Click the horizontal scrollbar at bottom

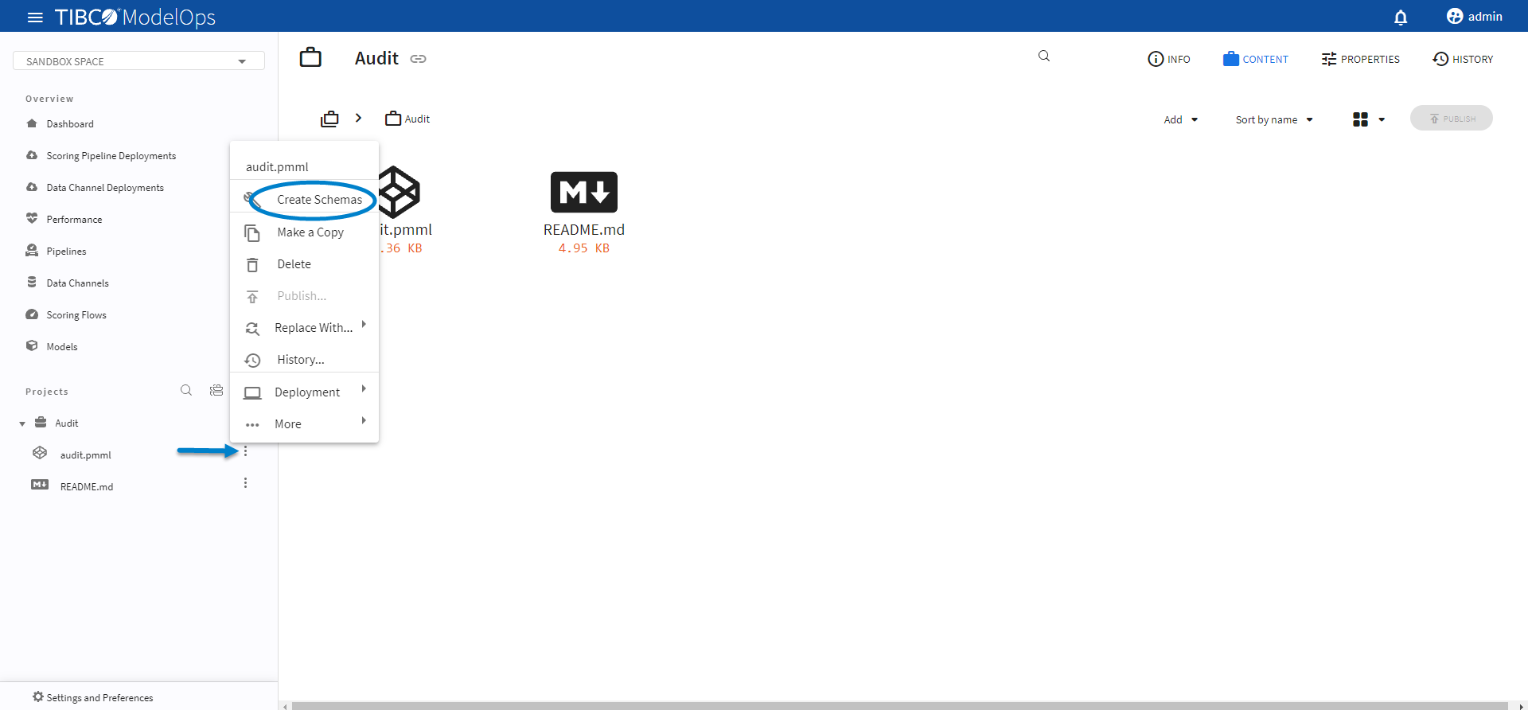pyautogui.click(x=900, y=706)
